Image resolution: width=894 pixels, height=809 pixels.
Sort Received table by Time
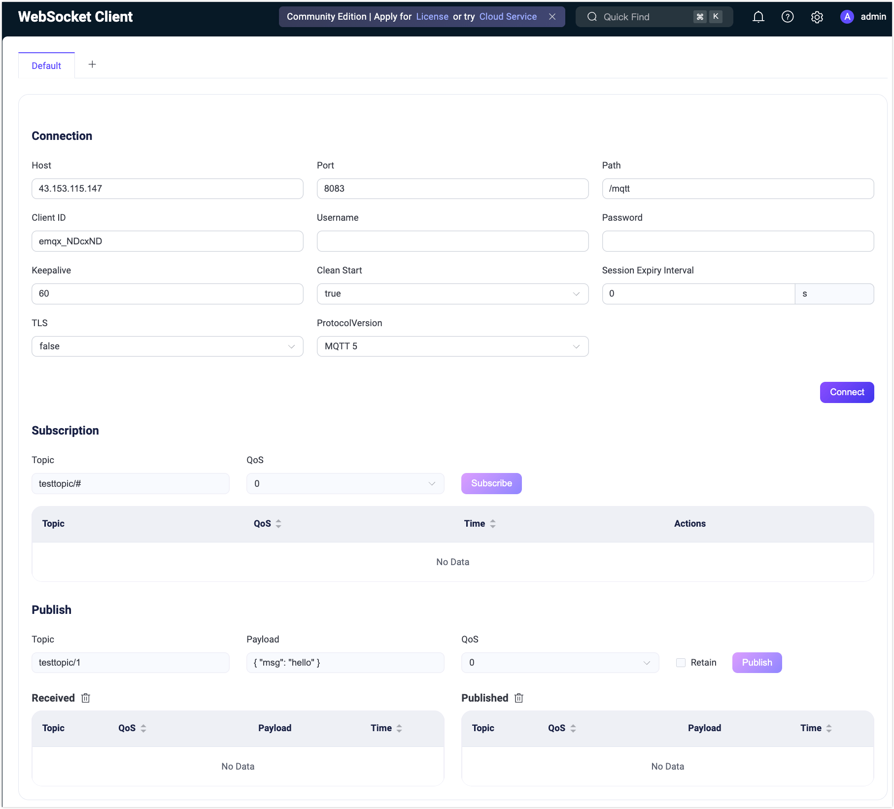pyautogui.click(x=399, y=728)
